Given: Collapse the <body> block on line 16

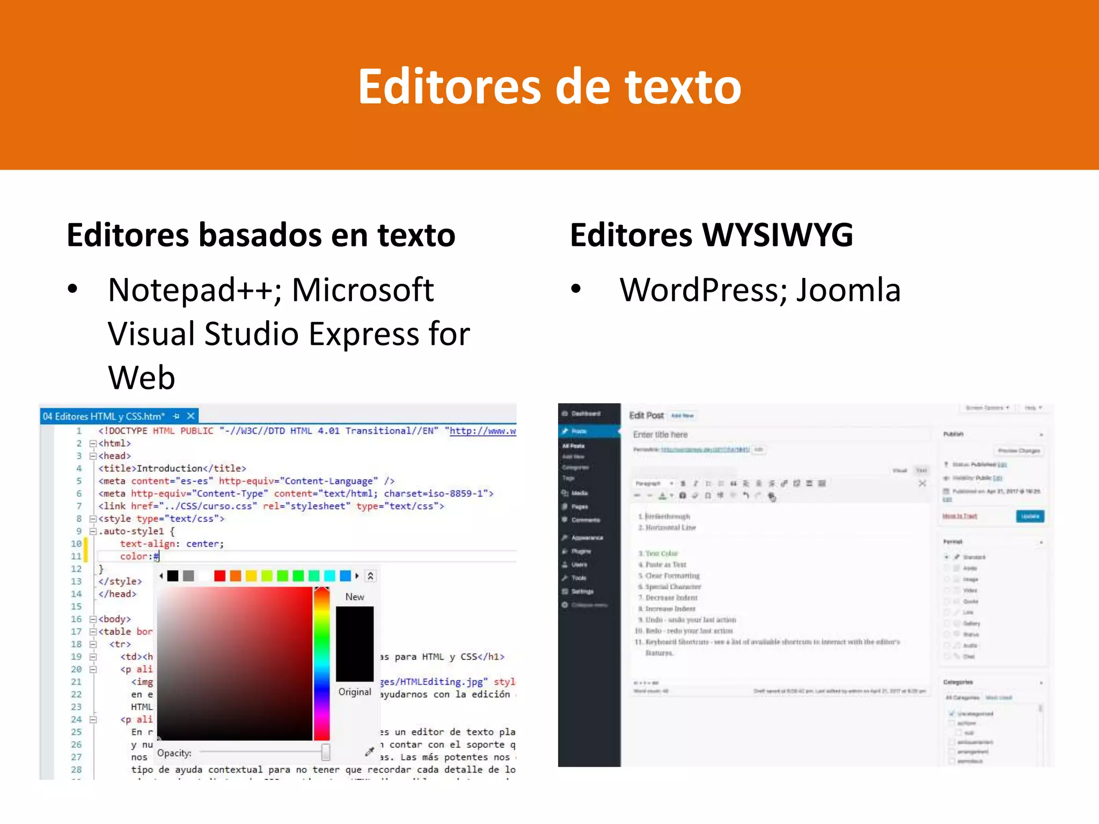Looking at the screenshot, I should [93, 619].
